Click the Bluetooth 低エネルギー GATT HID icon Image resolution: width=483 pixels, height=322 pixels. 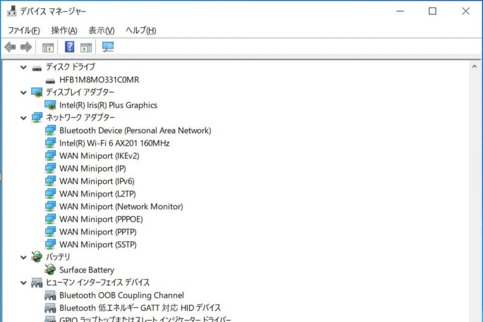pyautogui.click(x=50, y=308)
